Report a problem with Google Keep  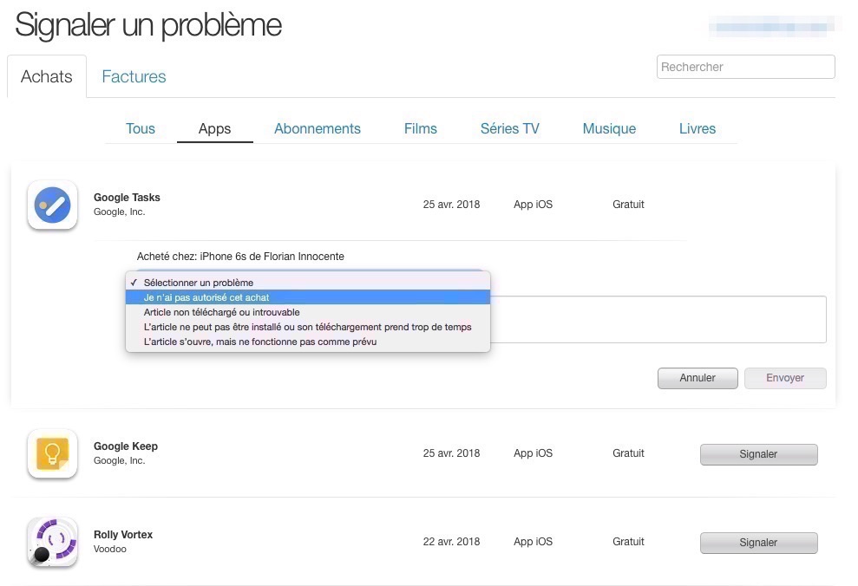(x=758, y=454)
